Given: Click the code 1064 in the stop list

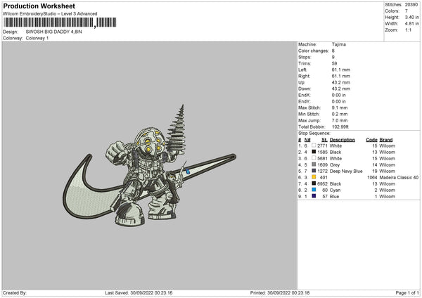Looking at the screenshot, I should pos(372,178).
